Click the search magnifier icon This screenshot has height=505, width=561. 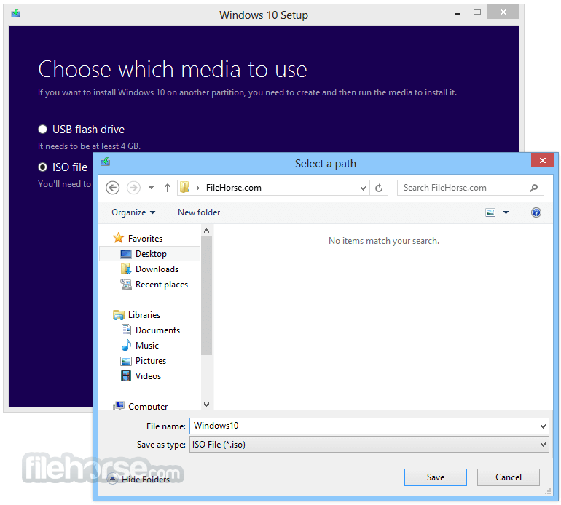(533, 188)
